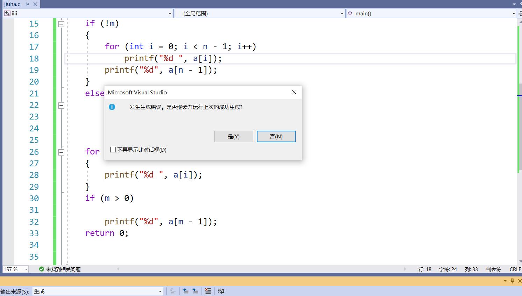Image resolution: width=522 pixels, height=296 pixels.
Task: Click the main() function cube icon
Action: tap(350, 13)
